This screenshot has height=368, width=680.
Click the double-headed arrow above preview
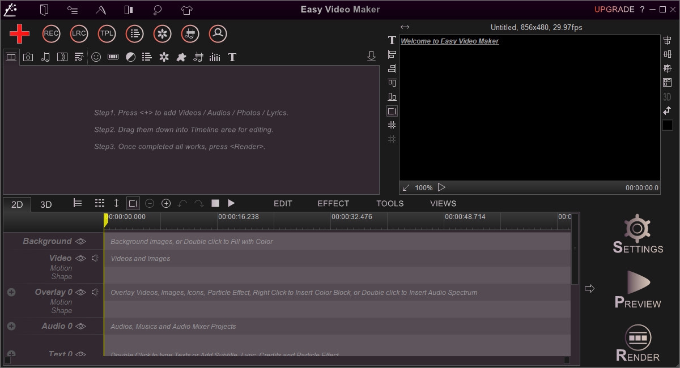[x=405, y=27]
